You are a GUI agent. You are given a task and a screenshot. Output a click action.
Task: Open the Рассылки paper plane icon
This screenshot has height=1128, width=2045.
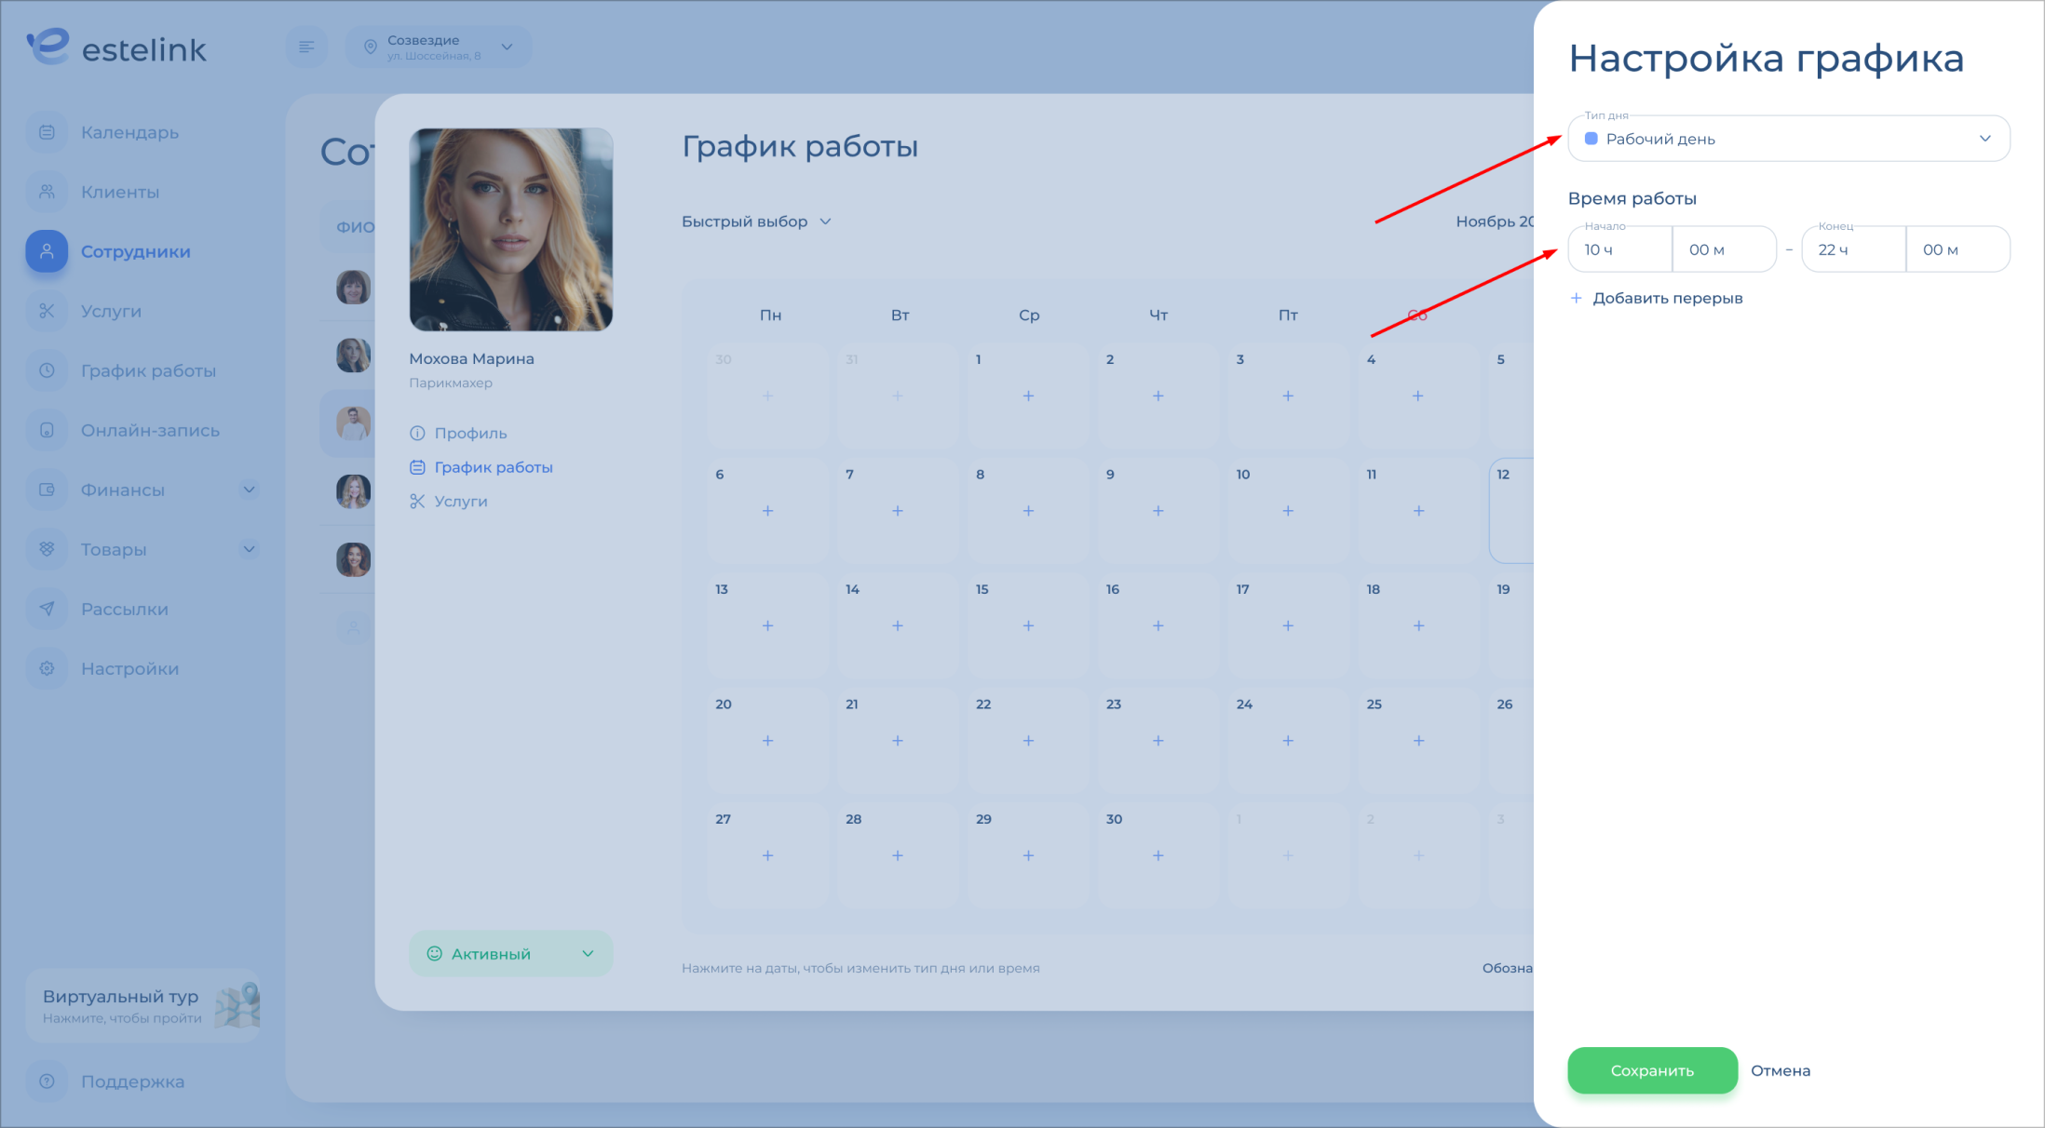pyautogui.click(x=47, y=609)
